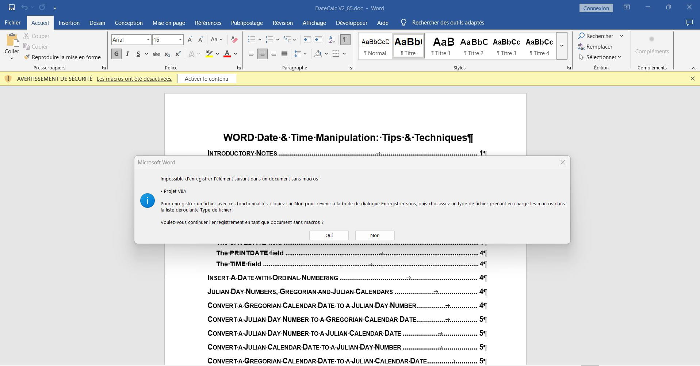Click increase indent icon
700x366 pixels.
click(318, 39)
